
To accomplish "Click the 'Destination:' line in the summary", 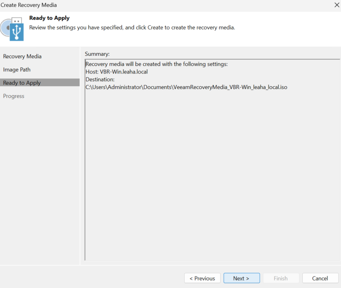I will click(100, 79).
